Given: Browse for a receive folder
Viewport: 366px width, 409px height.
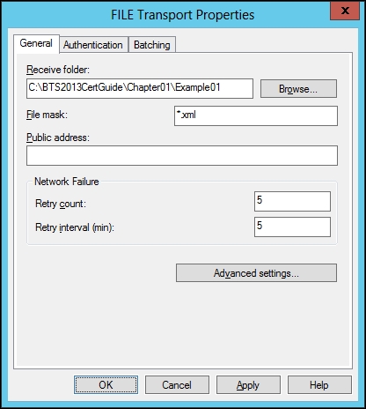Looking at the screenshot, I should pos(298,88).
